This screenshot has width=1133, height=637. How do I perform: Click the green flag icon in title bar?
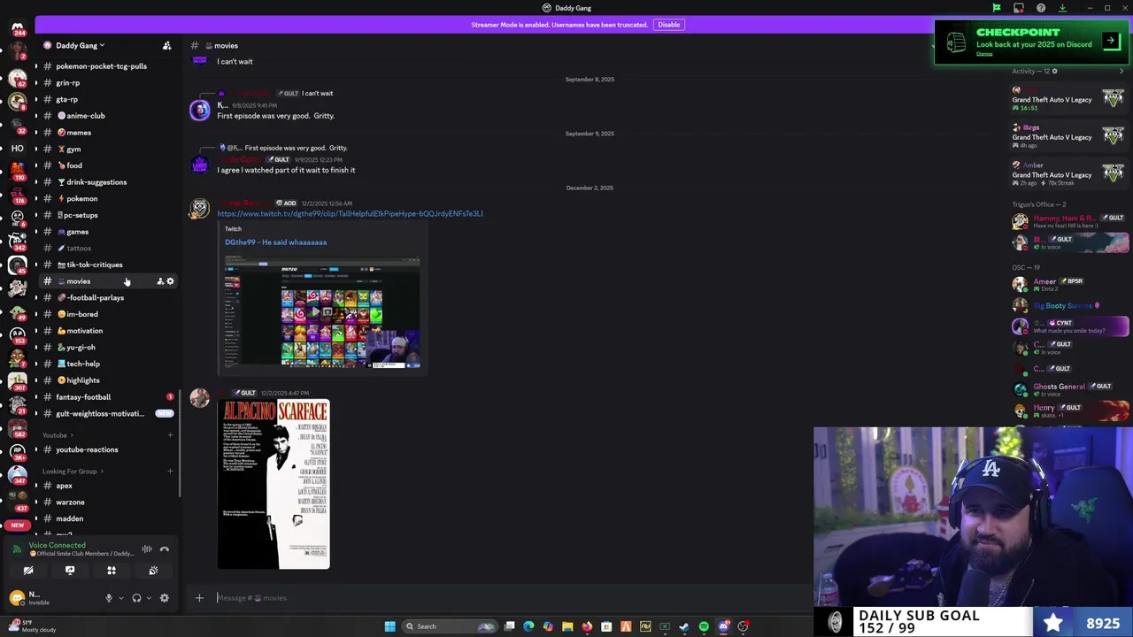pyautogui.click(x=997, y=8)
